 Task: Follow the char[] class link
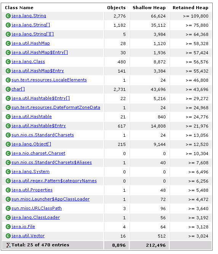pos(18,89)
